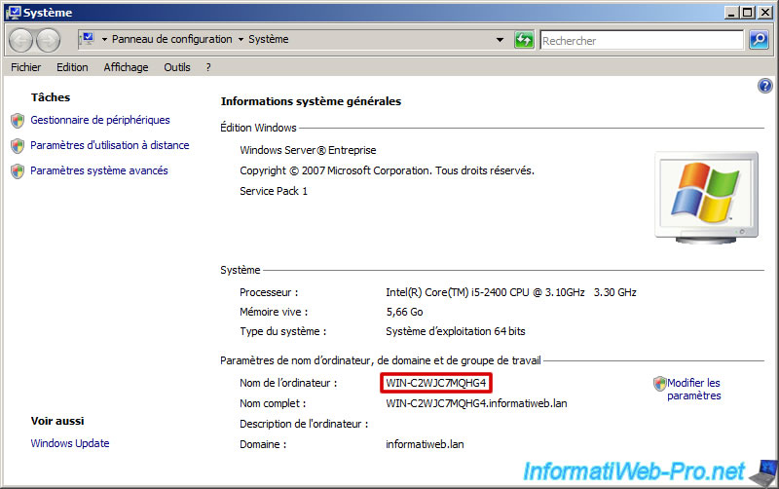The width and height of the screenshot is (779, 489).
Task: Click the Système window title bar icon
Action: (x=14, y=13)
